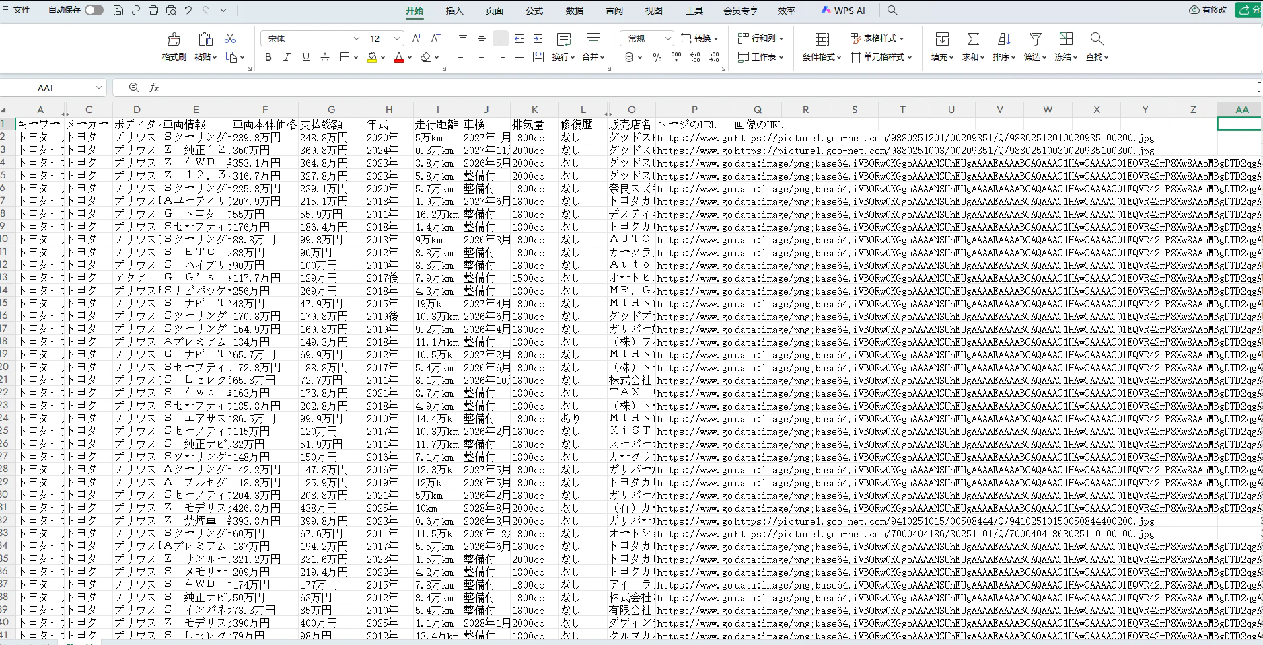Open the File (文件) menu

[16, 10]
